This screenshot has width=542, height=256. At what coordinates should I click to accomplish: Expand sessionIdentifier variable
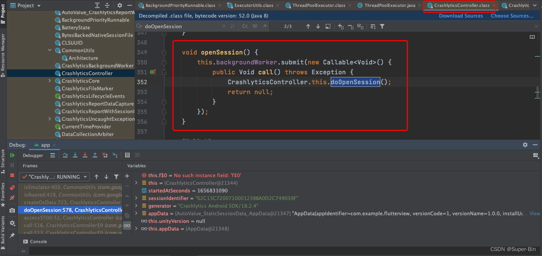[137, 198]
